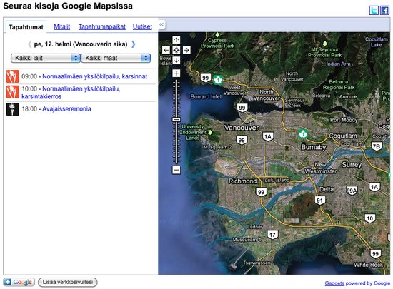Click the Burrard Inlet label
The height and width of the screenshot is (289, 393).
click(x=206, y=96)
